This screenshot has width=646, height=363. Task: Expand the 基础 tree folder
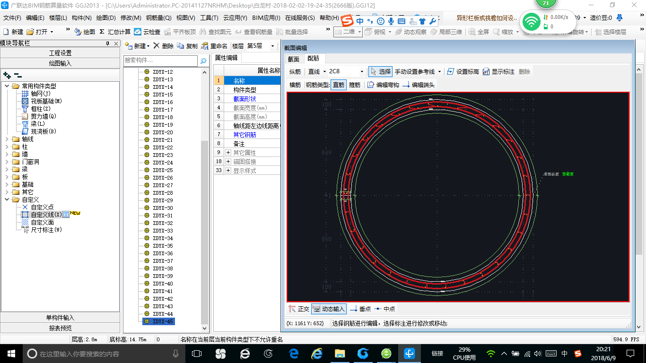click(x=7, y=184)
